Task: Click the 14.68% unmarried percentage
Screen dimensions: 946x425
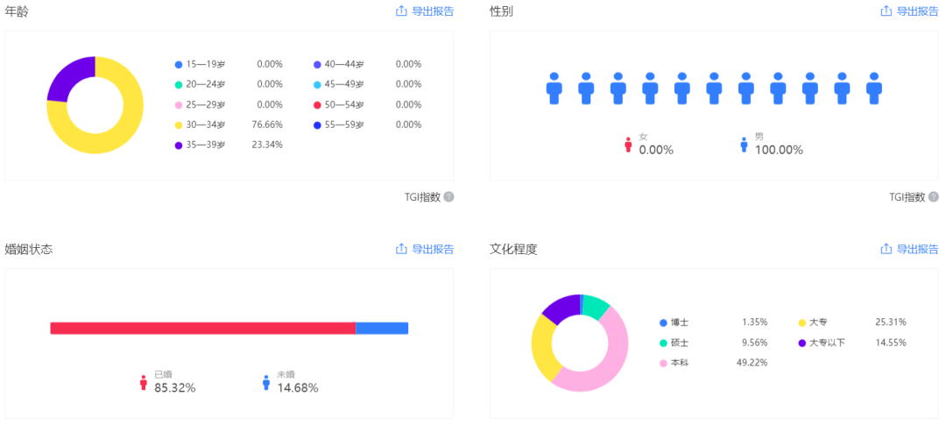Action: (298, 388)
